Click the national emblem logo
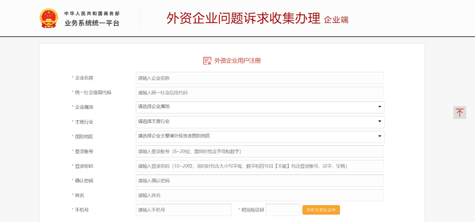The width and height of the screenshot is (475, 222). pos(49,18)
